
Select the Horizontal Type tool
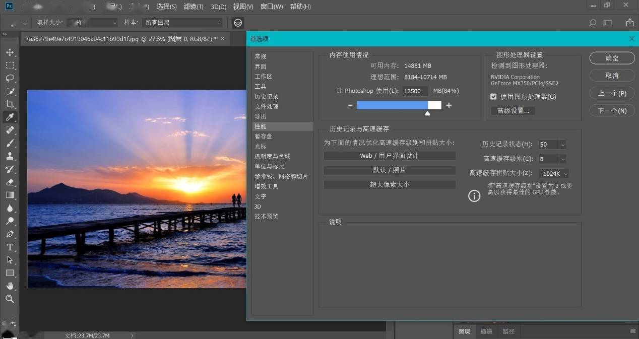coord(10,247)
